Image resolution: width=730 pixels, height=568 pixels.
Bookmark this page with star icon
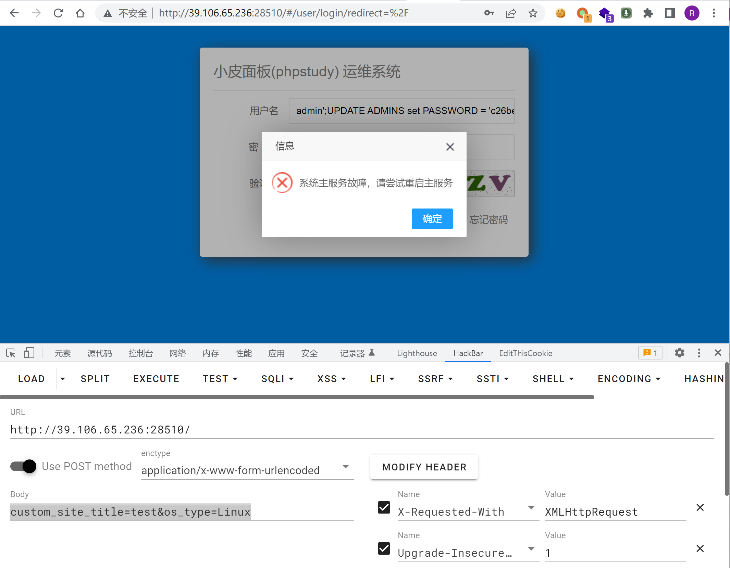(533, 13)
